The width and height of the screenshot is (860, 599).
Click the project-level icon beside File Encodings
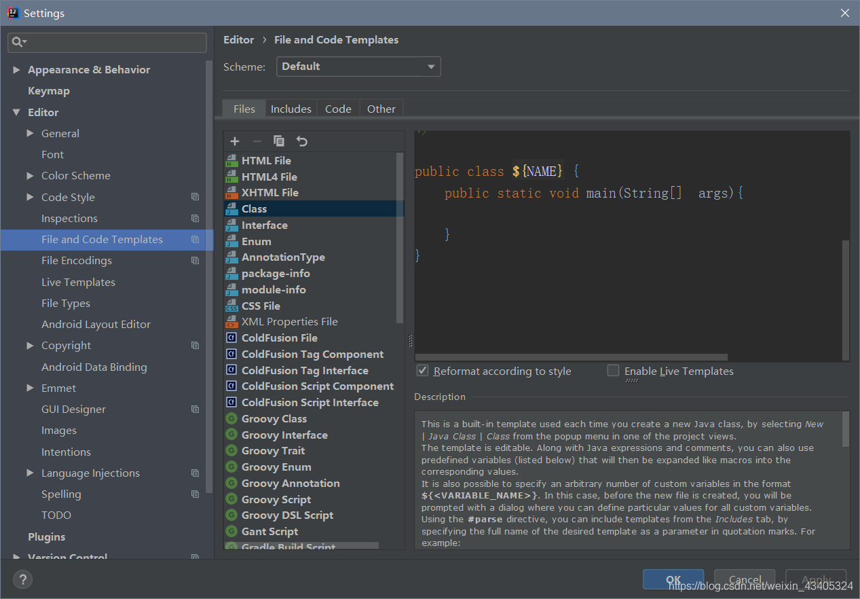[195, 261]
